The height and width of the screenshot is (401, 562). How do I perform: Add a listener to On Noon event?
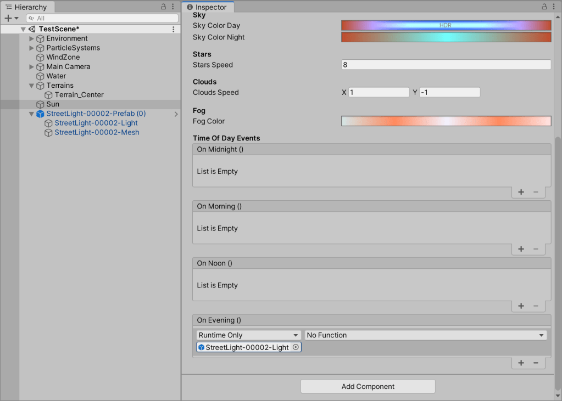[521, 306]
